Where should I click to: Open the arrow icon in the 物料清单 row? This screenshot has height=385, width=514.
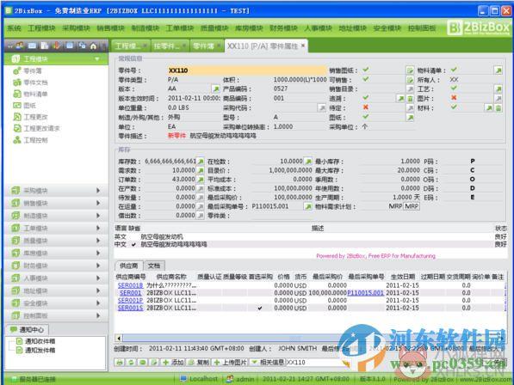pyautogui.click(x=498, y=70)
